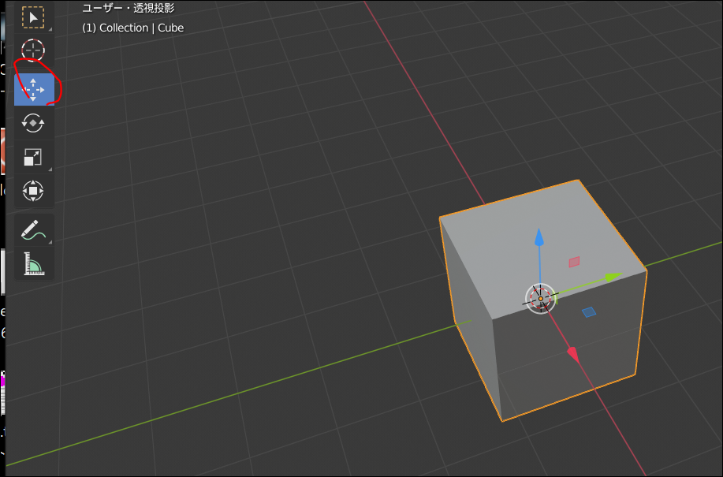This screenshot has height=477, width=723.
Task: Click the Collection | Cube viewport text
Action: (x=132, y=28)
